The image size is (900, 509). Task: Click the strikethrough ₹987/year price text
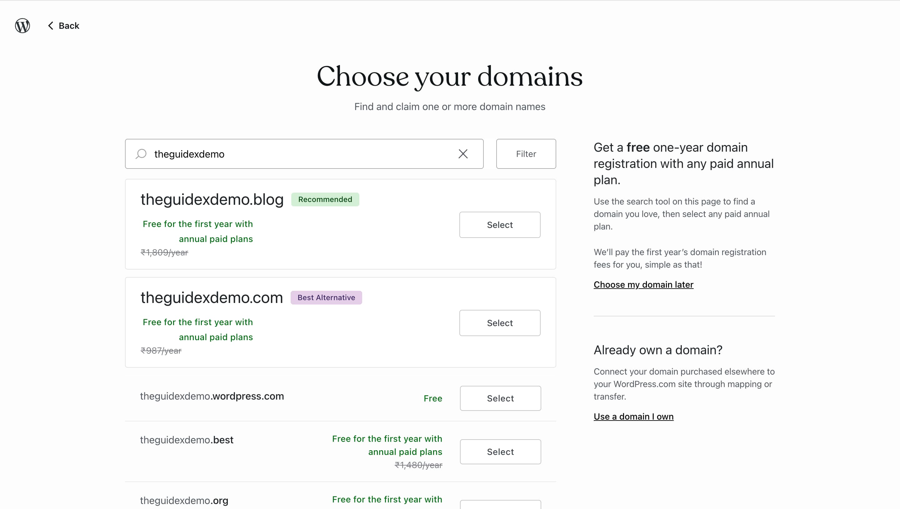[161, 350]
